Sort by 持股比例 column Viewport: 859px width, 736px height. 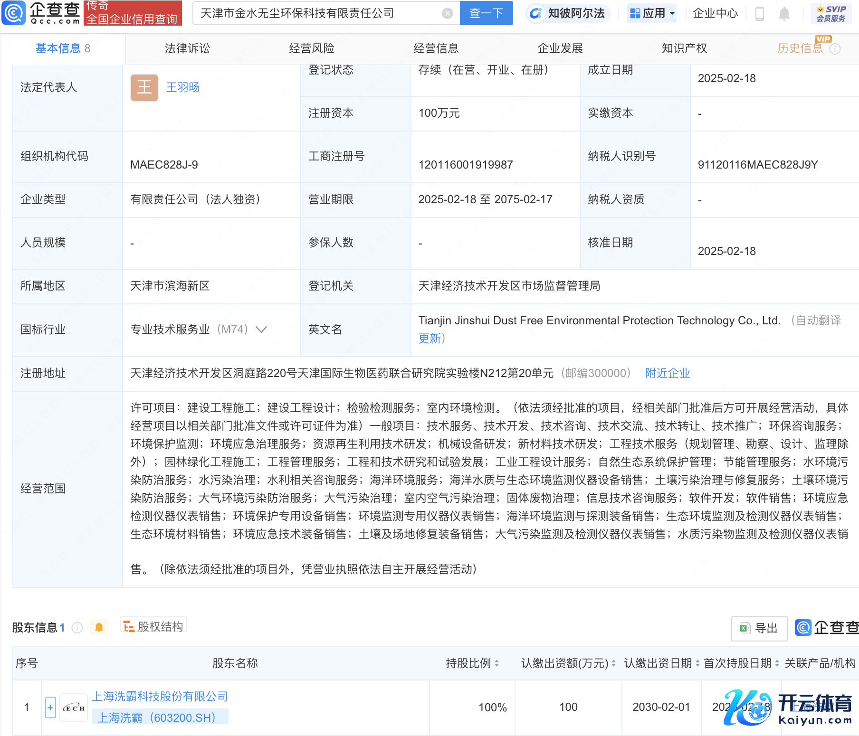click(496, 663)
